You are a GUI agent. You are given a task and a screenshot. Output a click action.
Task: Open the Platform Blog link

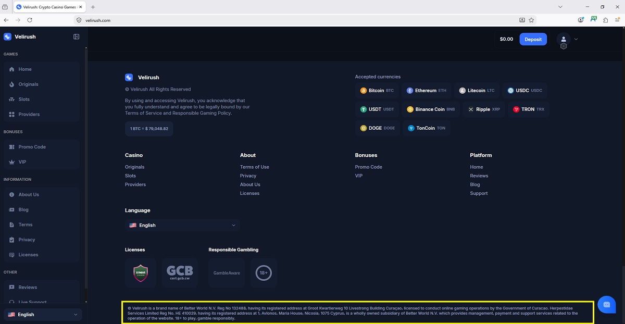(475, 185)
